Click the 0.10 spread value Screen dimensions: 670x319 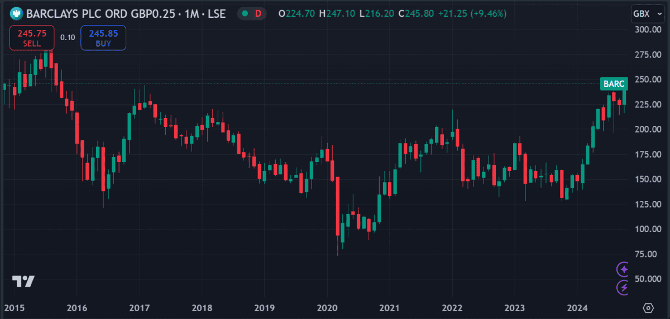coord(68,37)
